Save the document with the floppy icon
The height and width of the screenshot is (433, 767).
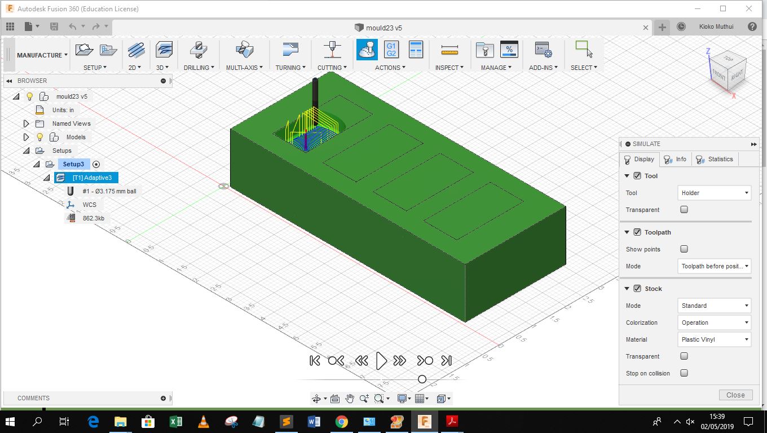pyautogui.click(x=54, y=26)
